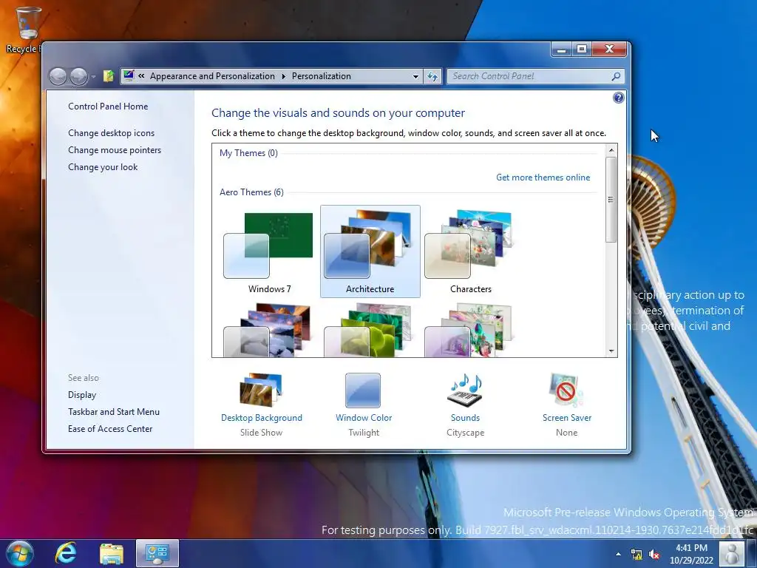Viewport: 757px width, 568px height.
Task: Click the Forward navigation arrow button
Action: pos(78,76)
